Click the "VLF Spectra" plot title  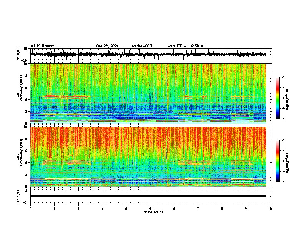(x=43, y=46)
